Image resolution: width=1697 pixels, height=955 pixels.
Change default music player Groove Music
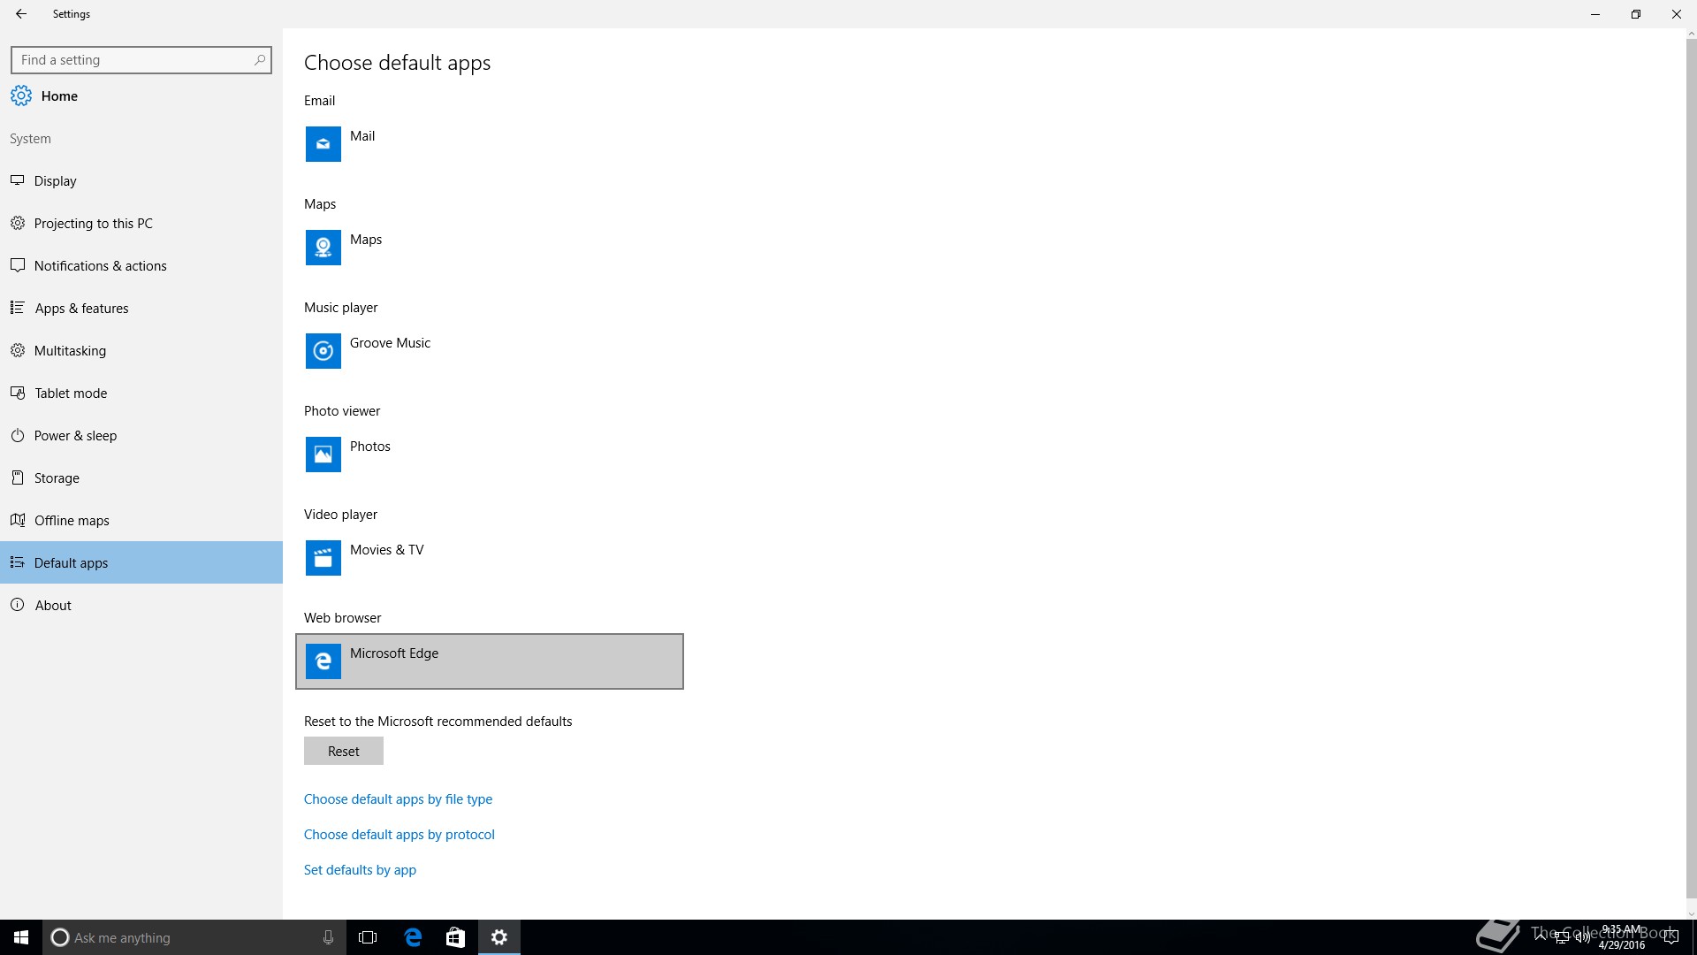point(490,351)
